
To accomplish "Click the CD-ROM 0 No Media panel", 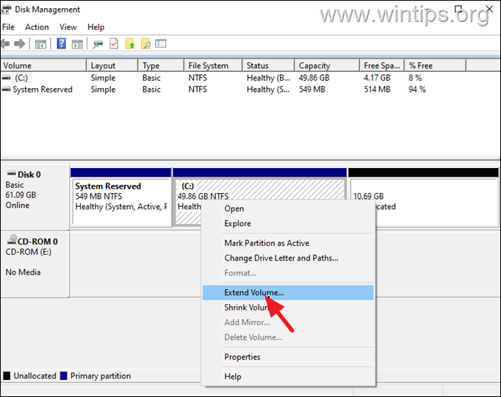I will (35, 264).
